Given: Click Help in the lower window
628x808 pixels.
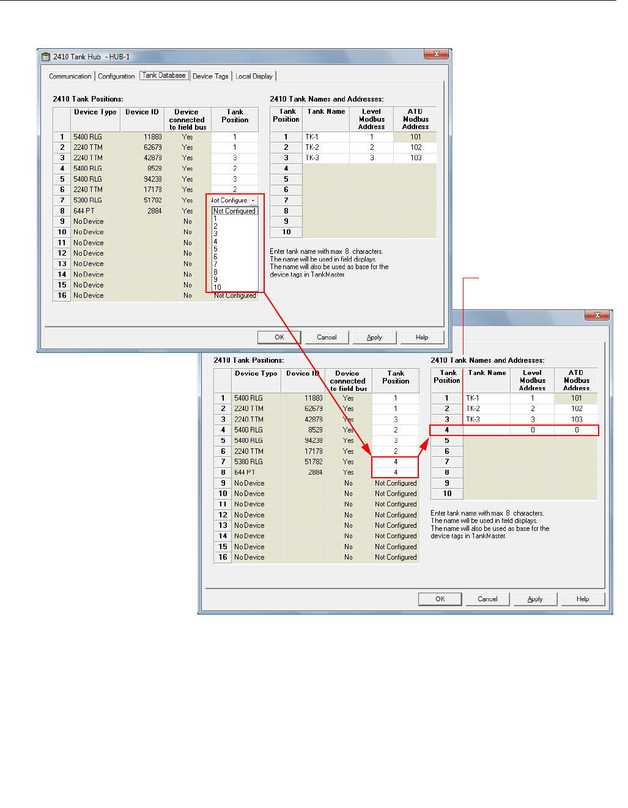Looking at the screenshot, I should click(583, 599).
